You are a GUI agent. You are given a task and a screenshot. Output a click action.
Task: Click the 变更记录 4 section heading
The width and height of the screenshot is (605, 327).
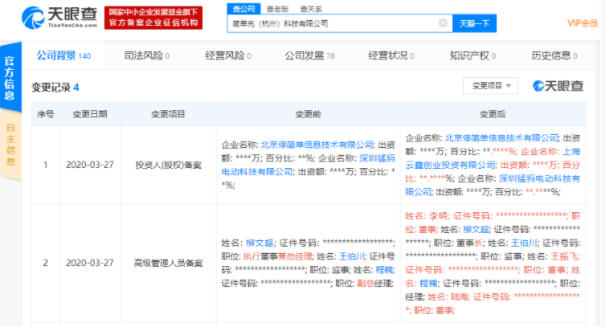pyautogui.click(x=55, y=87)
